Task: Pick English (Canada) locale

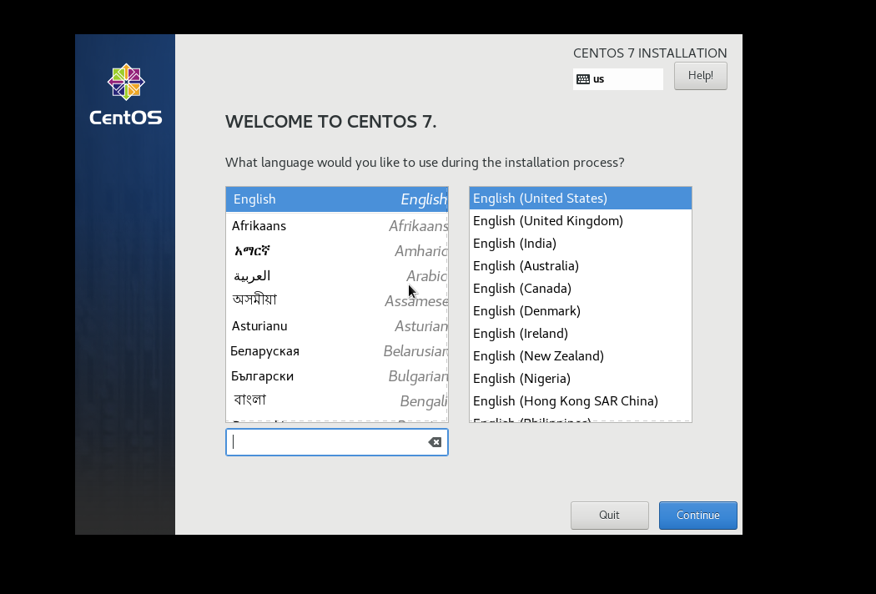Action: 581,289
